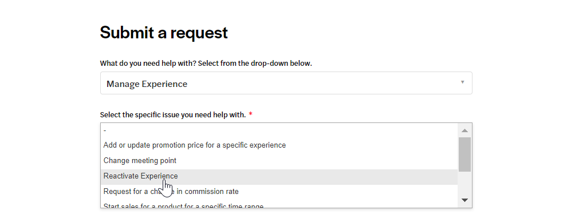Select Request for a change in commission rate
Screen dimensions: 567x214
[279, 192]
